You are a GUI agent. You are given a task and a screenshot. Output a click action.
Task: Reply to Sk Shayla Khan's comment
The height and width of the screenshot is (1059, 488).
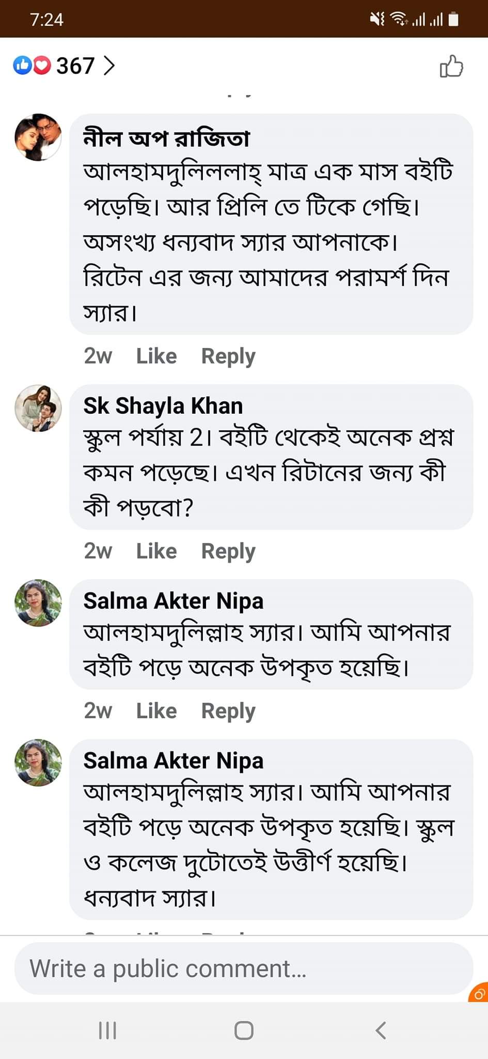[x=228, y=551]
